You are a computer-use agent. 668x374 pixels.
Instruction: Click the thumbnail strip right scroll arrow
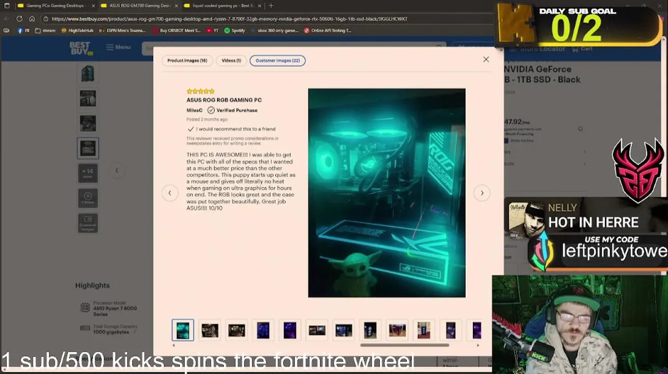(478, 345)
